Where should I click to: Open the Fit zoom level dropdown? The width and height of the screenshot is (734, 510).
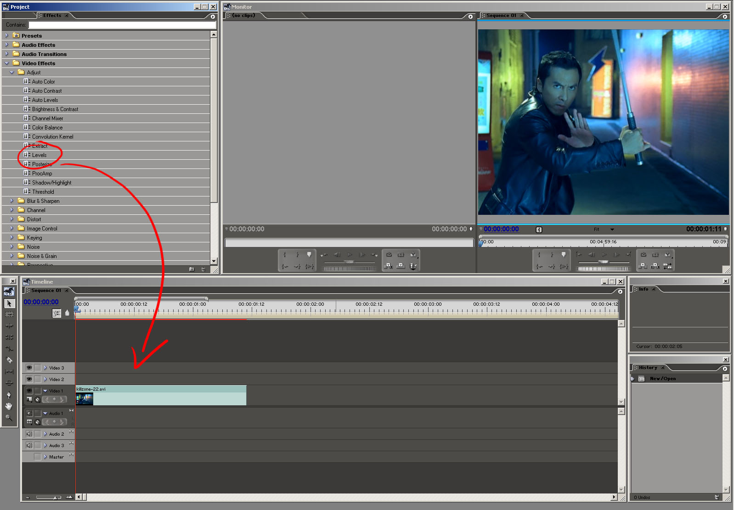click(612, 230)
